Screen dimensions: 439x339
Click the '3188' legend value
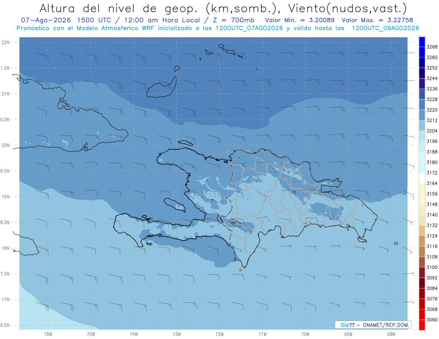point(432,152)
